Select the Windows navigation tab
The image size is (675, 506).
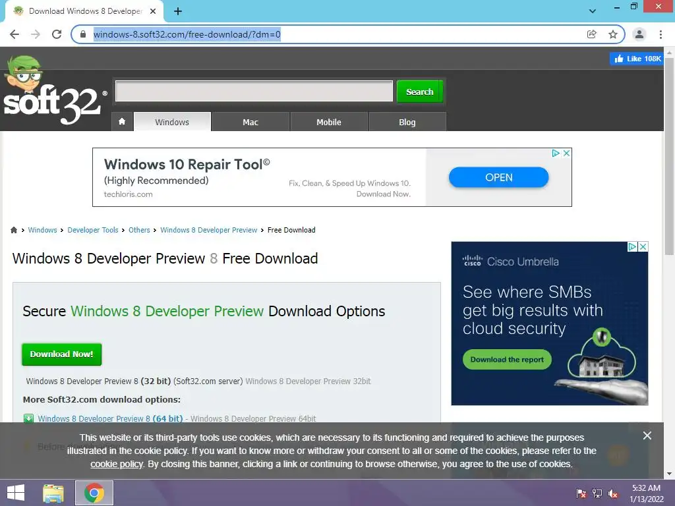[172, 122]
